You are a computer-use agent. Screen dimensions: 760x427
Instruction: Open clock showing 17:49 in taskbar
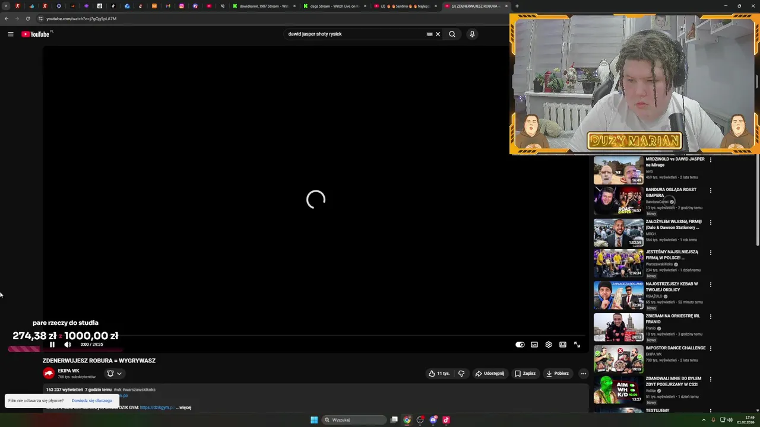tap(746, 420)
